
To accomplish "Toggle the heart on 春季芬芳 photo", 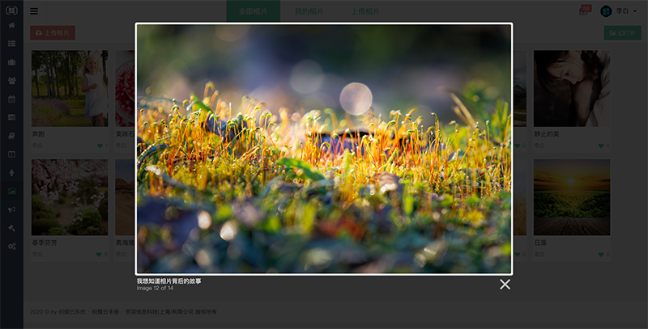I will [100, 255].
